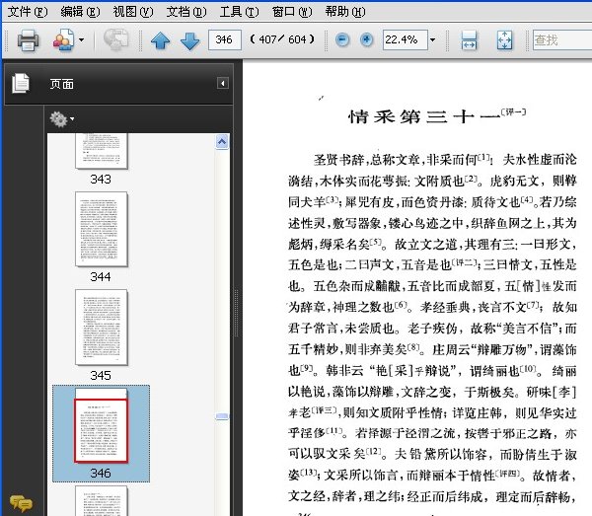Click thumbnail scrollbar up arrow
Viewport: 592px width, 516px height.
pyautogui.click(x=222, y=141)
